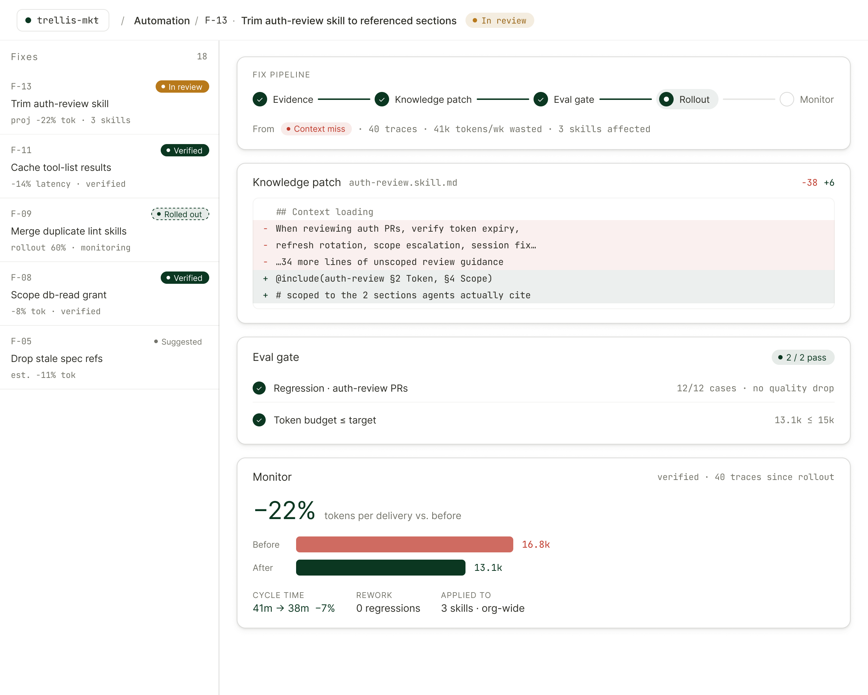Viewport: 868px width, 695px height.
Task: Click the Knowledge patch step checkmark icon
Action: click(x=382, y=100)
